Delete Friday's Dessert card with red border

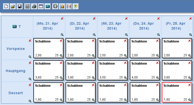(189, 85)
